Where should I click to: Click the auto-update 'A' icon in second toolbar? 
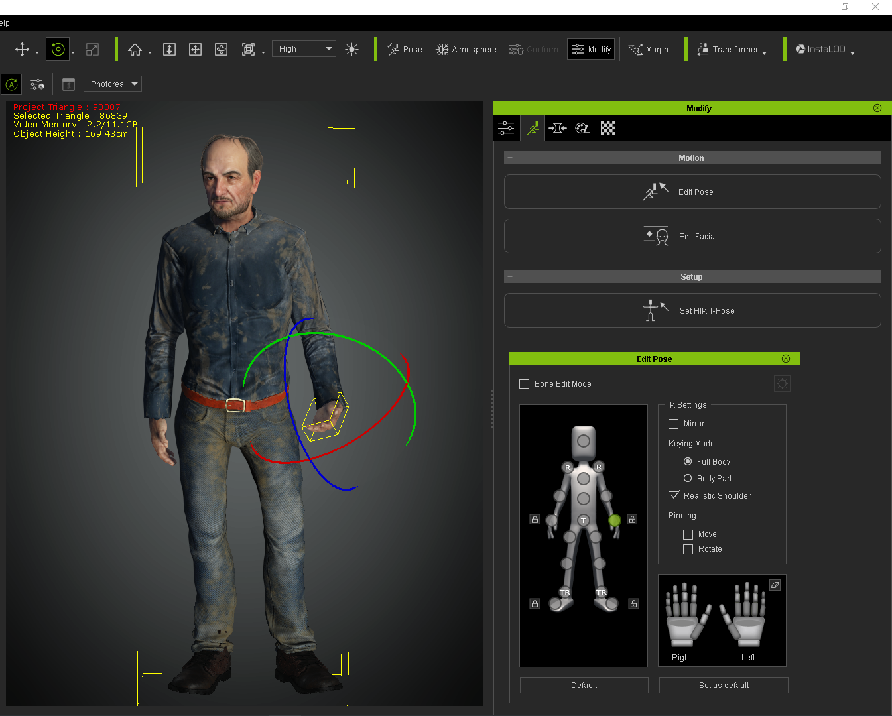12,84
